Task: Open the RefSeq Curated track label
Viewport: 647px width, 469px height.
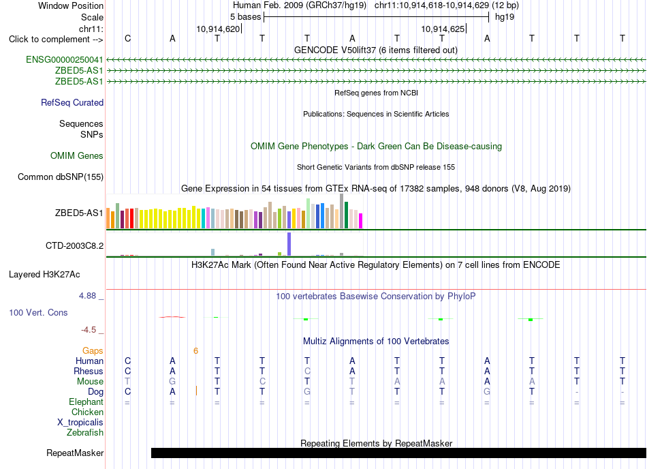Action: click(x=72, y=102)
